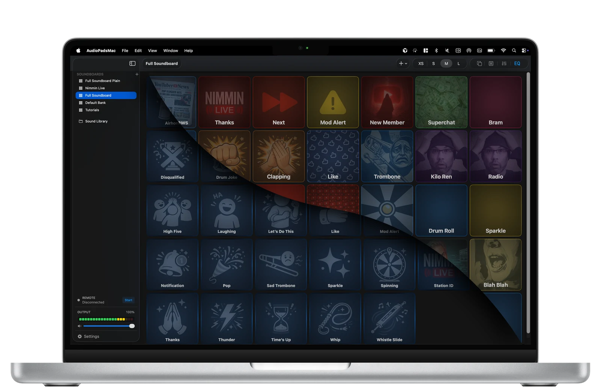Start the Remote connection
Viewport: 601px width, 390px height.
128,300
